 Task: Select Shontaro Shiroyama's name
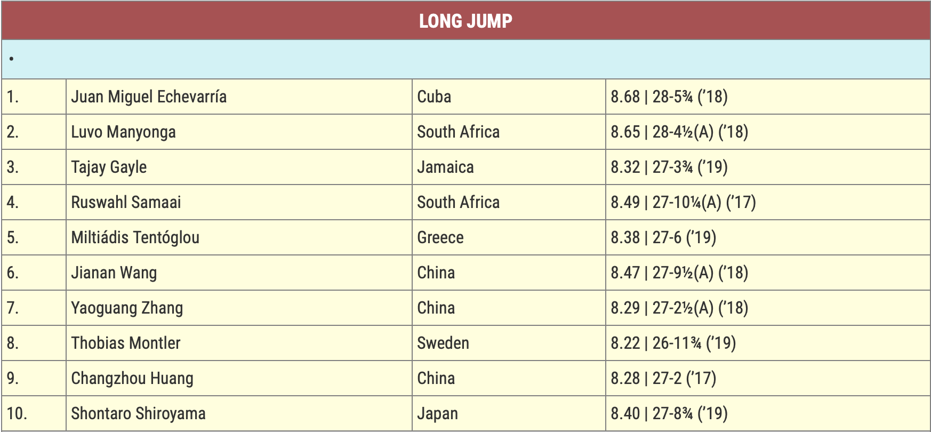click(x=138, y=413)
